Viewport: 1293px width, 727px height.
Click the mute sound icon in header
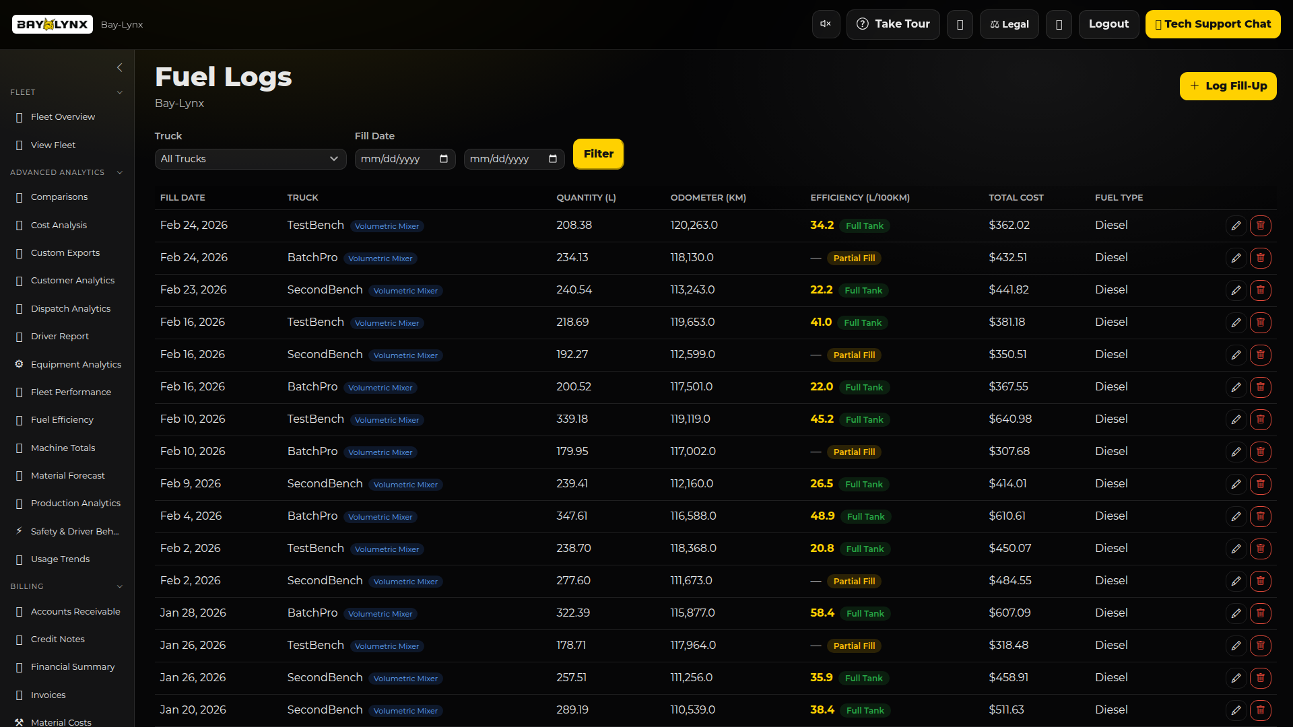click(x=826, y=24)
